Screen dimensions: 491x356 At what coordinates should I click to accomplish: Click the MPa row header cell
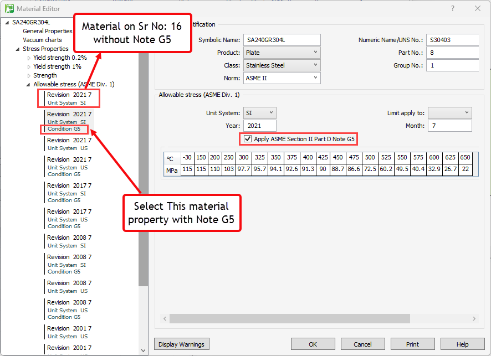pos(172,171)
